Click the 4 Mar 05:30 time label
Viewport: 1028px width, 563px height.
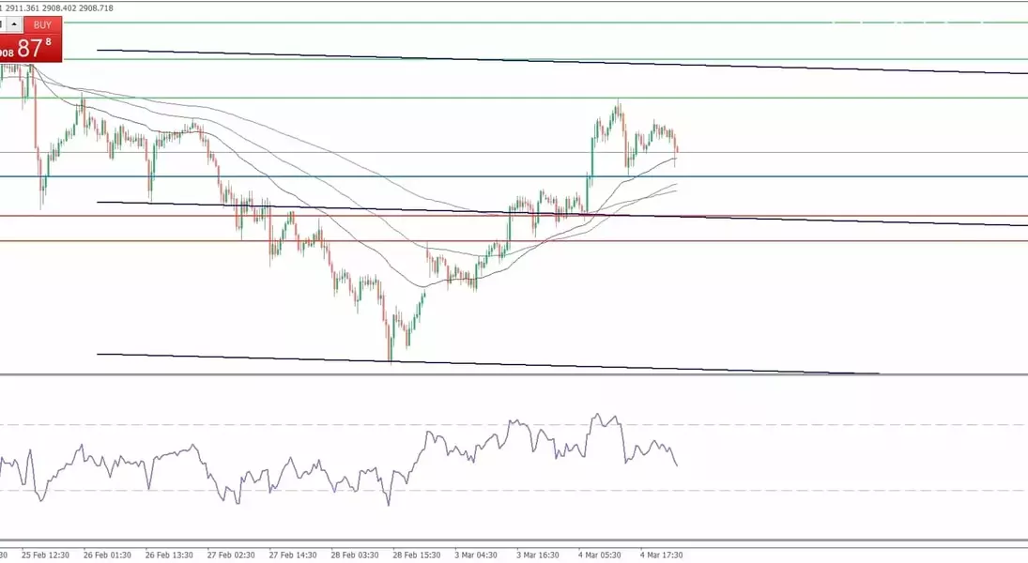tap(600, 555)
